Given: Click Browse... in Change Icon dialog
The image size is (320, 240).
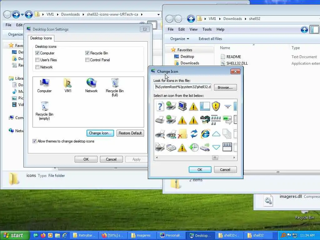Looking at the screenshot, I should coord(225,87).
